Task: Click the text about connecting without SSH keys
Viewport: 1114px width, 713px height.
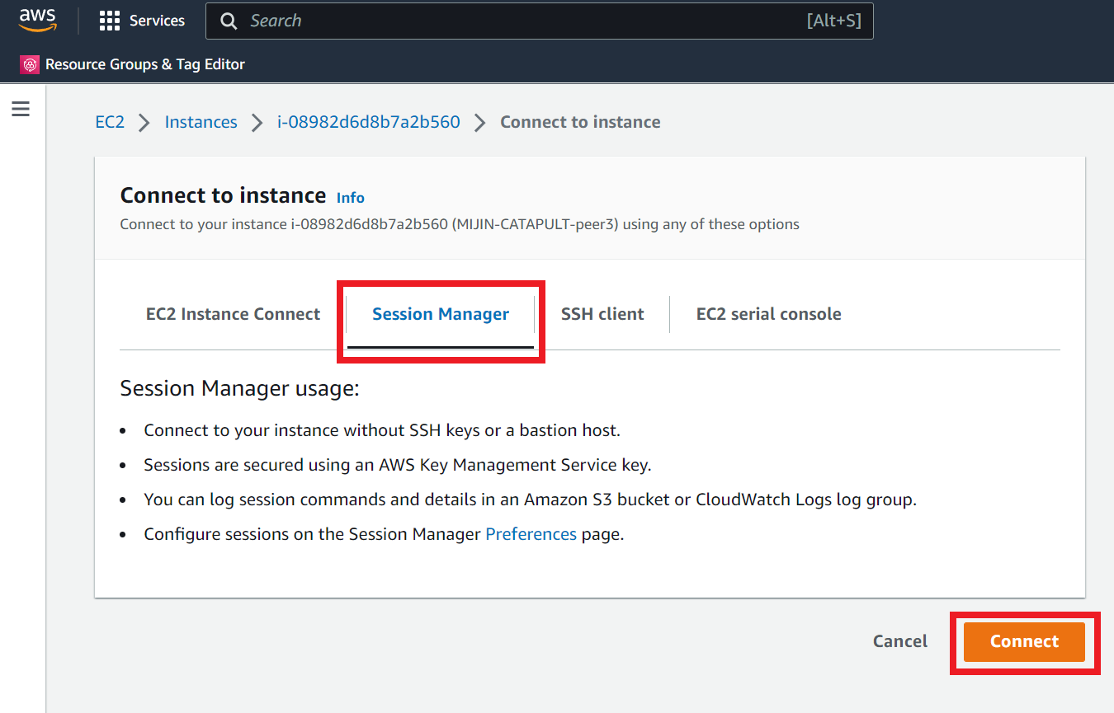Action: (x=382, y=430)
